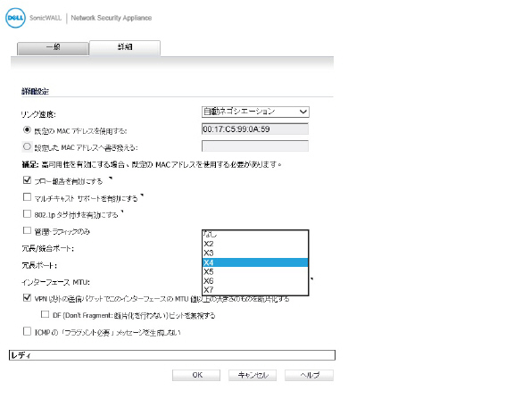Image resolution: width=514 pixels, height=407 pixels.
Task: Click the custom MAC address field
Action: pos(255,146)
